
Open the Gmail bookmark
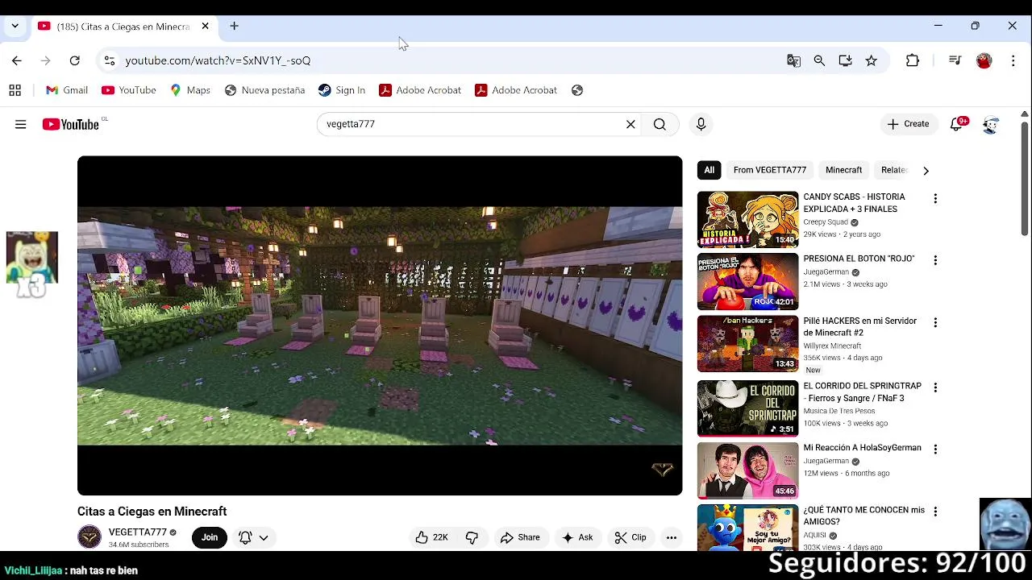[67, 90]
